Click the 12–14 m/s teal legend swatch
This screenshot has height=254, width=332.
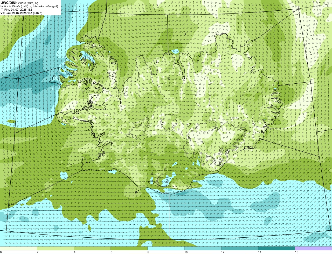240,248
